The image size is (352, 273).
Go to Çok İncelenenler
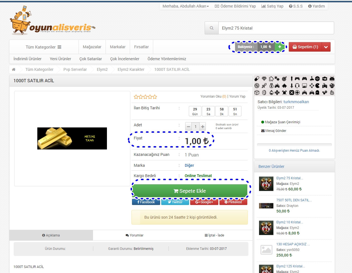pos(125,59)
